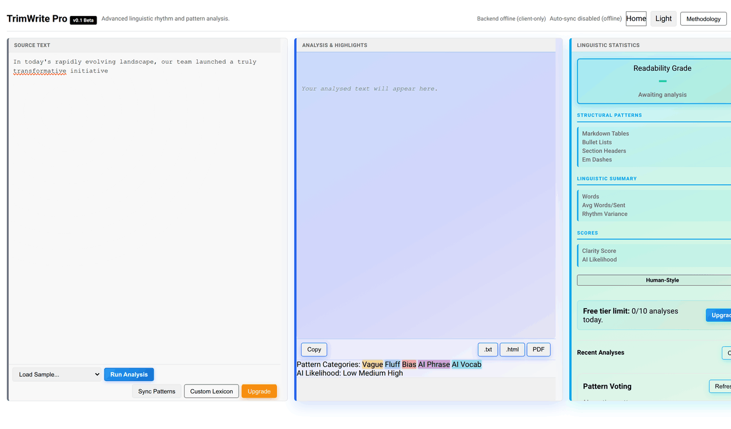The width and height of the screenshot is (731, 429).
Task: Open the Load Sample dropdown
Action: coord(57,374)
